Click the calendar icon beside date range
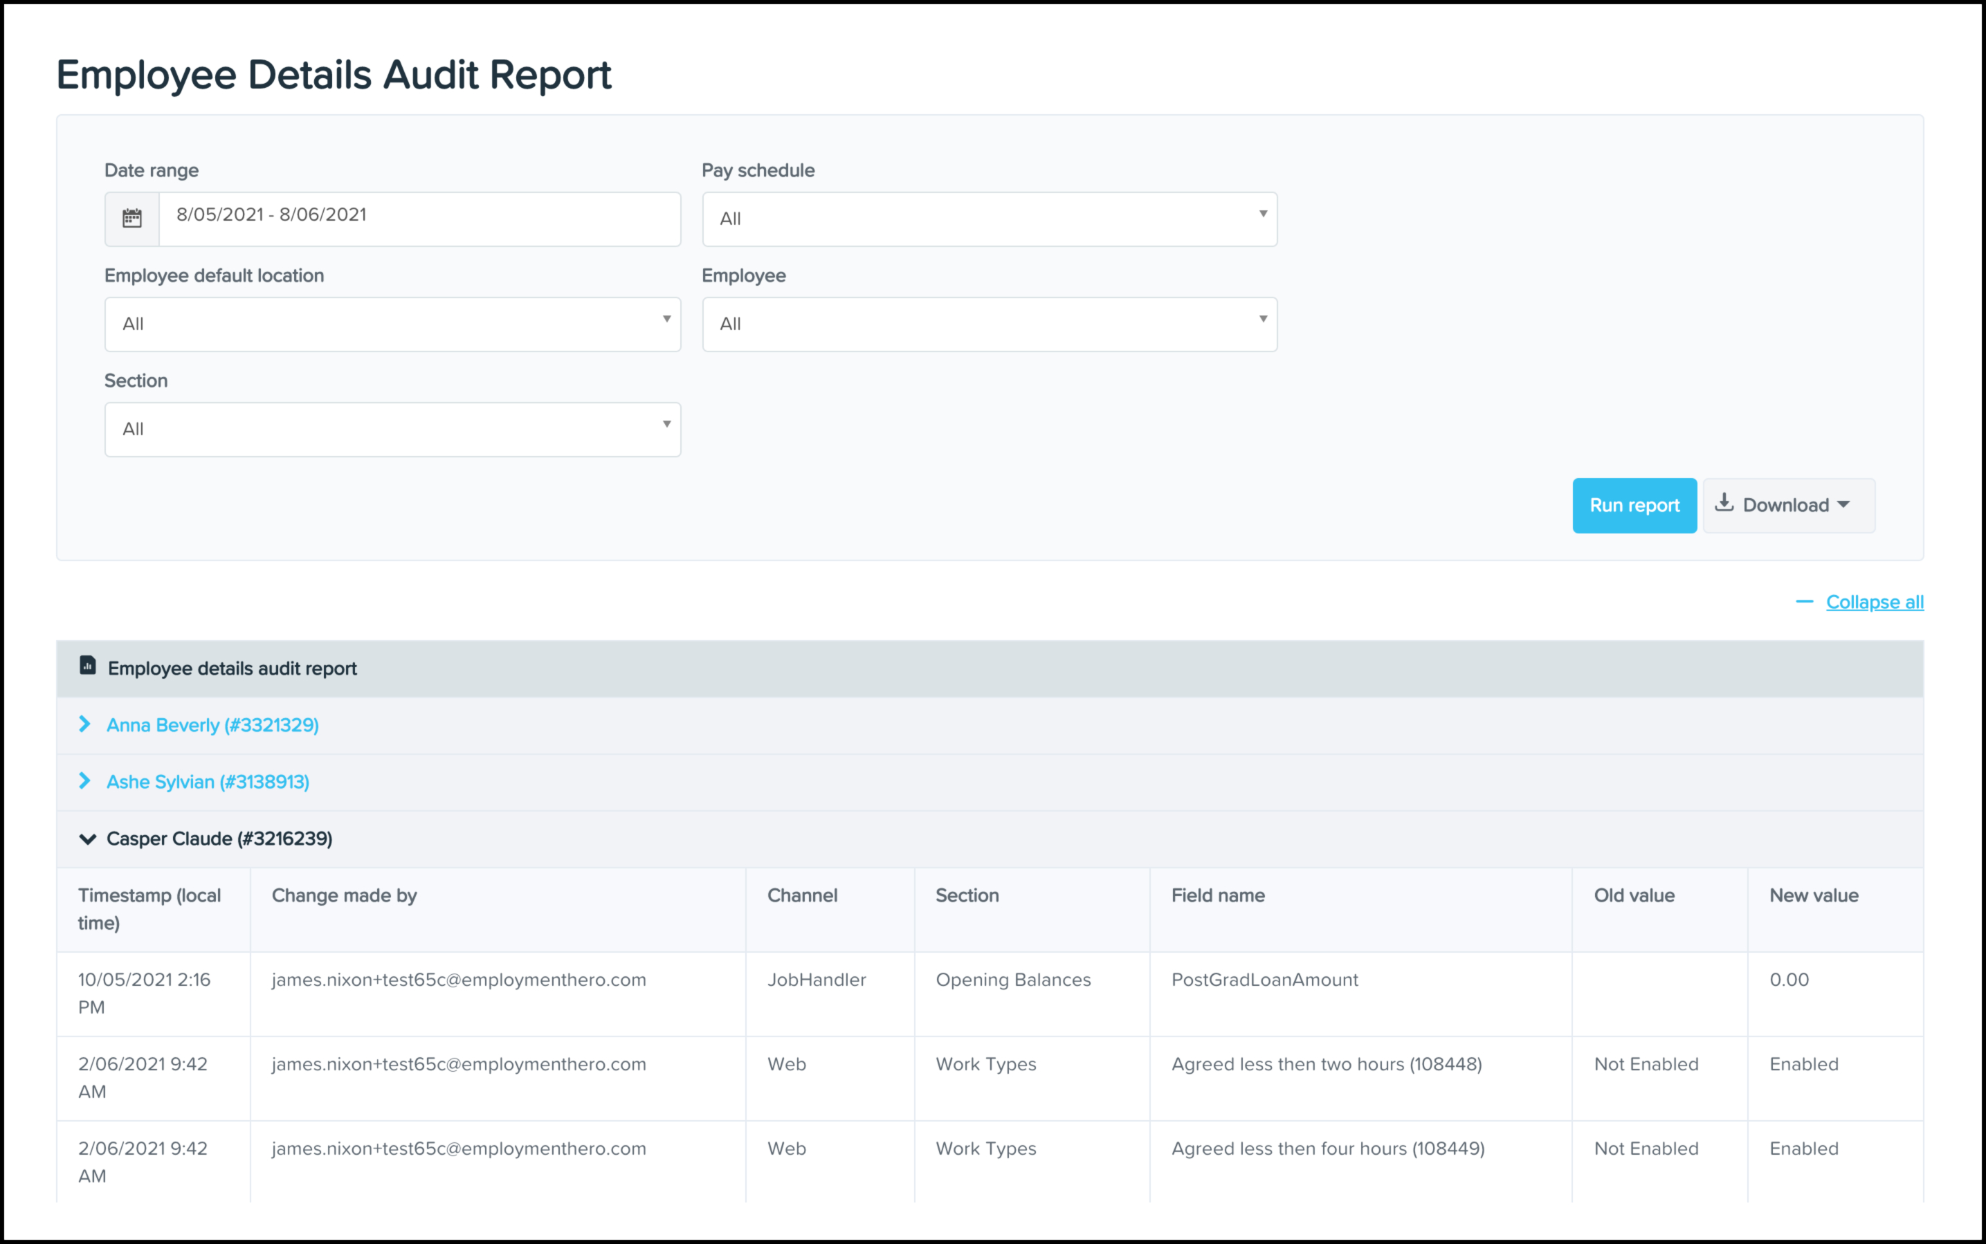The height and width of the screenshot is (1244, 1986). coord(131,219)
